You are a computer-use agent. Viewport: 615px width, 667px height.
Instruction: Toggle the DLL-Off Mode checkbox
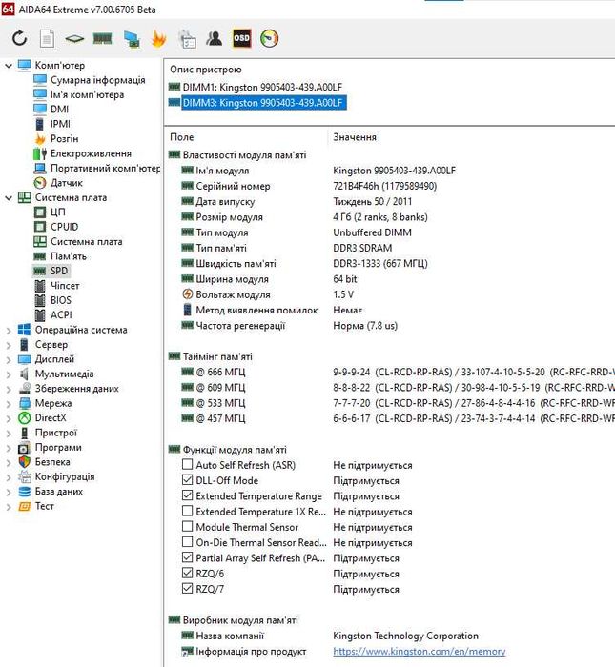coord(187,480)
